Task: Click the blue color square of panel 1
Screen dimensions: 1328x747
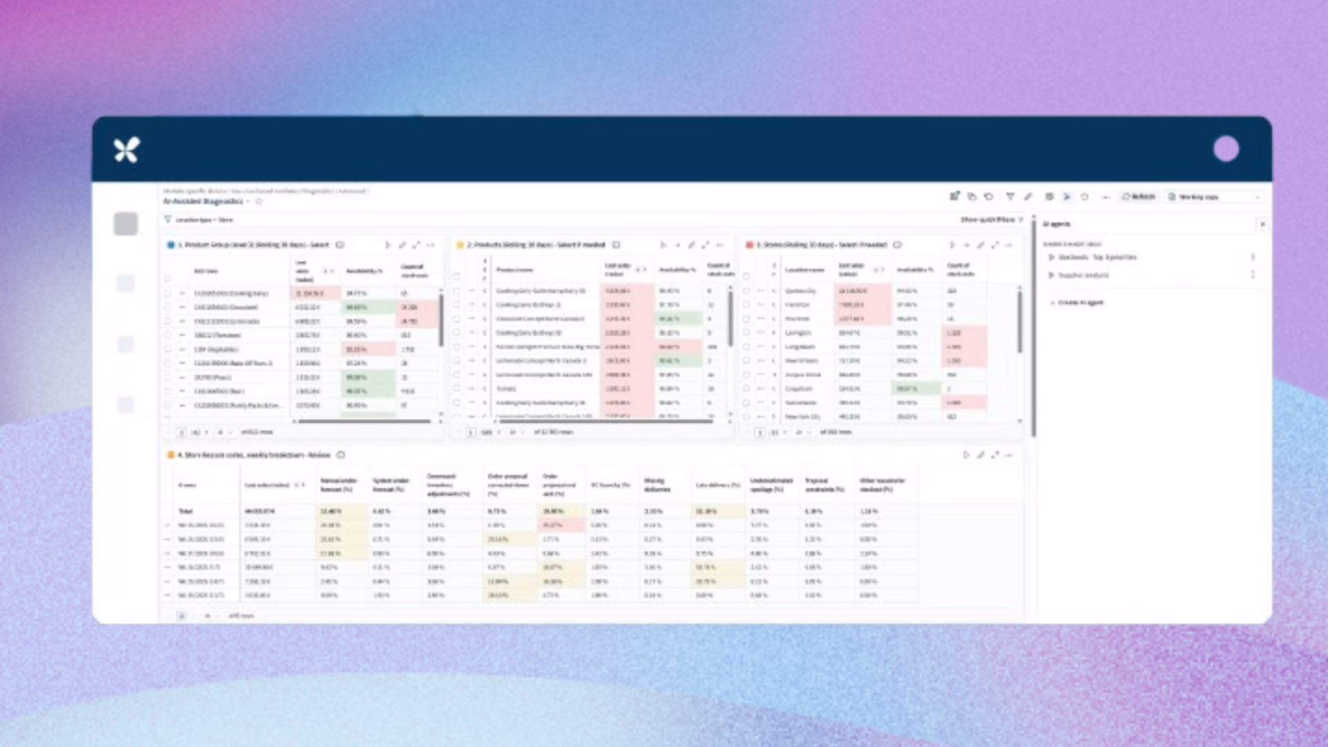Action: (x=171, y=245)
